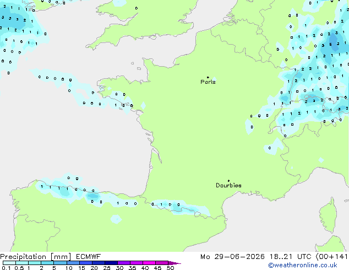Click the ECMWF model label
Viewport: 349px width, 270px height.
[89, 257]
